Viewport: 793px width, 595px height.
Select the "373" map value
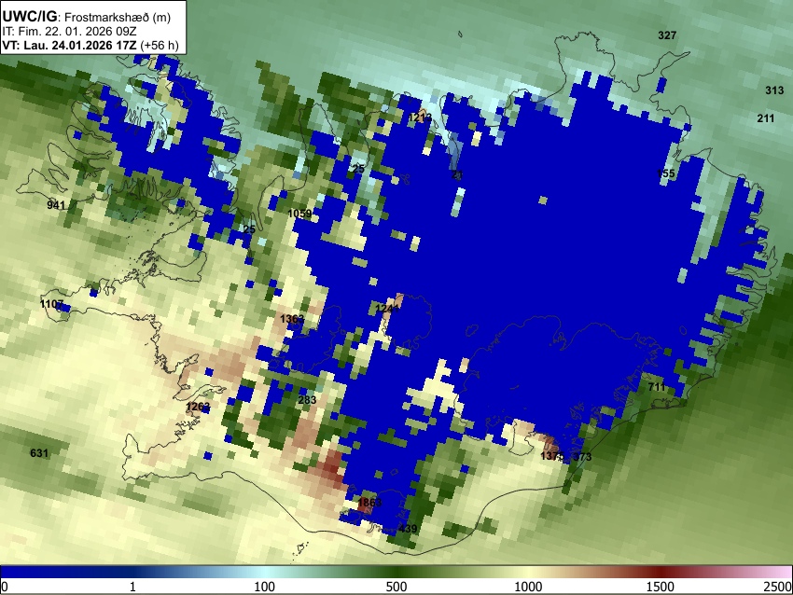tap(582, 456)
